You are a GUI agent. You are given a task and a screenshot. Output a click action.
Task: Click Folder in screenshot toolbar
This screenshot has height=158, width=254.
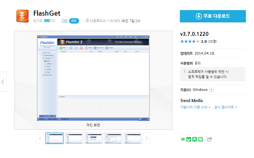[x=88, y=48]
